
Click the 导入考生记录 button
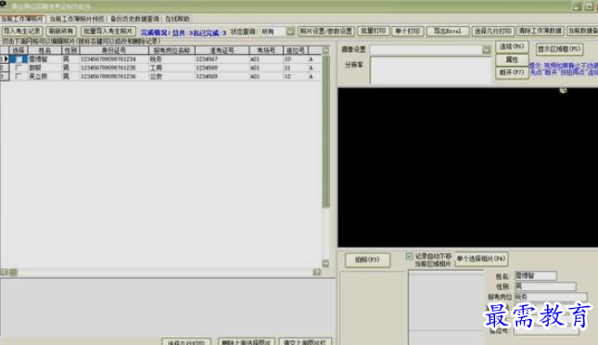click(x=22, y=31)
